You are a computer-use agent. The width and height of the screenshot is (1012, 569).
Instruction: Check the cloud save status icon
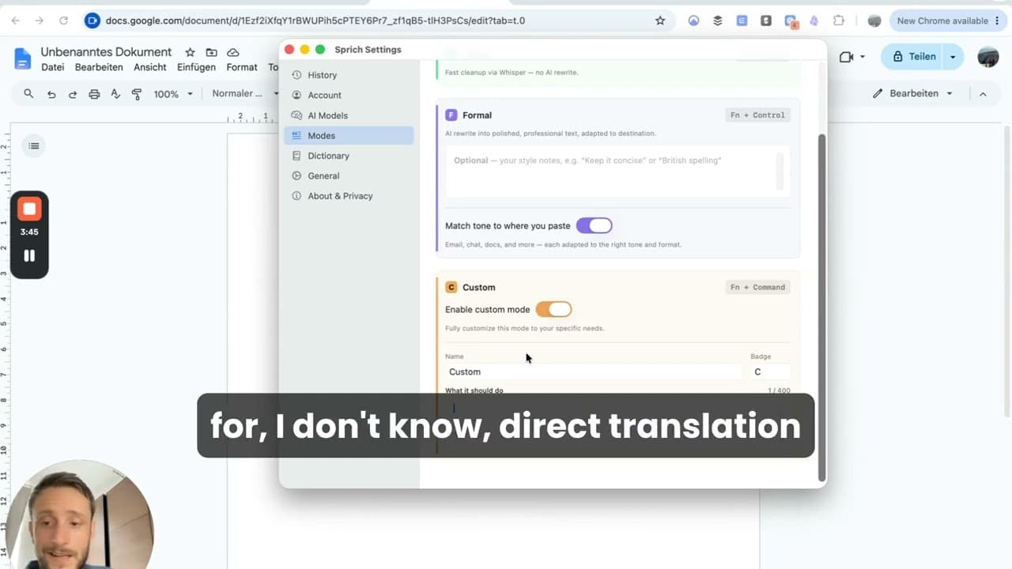pyautogui.click(x=232, y=52)
